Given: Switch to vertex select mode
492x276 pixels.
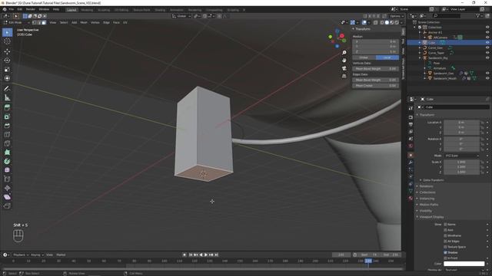Looking at the screenshot, I should 35,22.
